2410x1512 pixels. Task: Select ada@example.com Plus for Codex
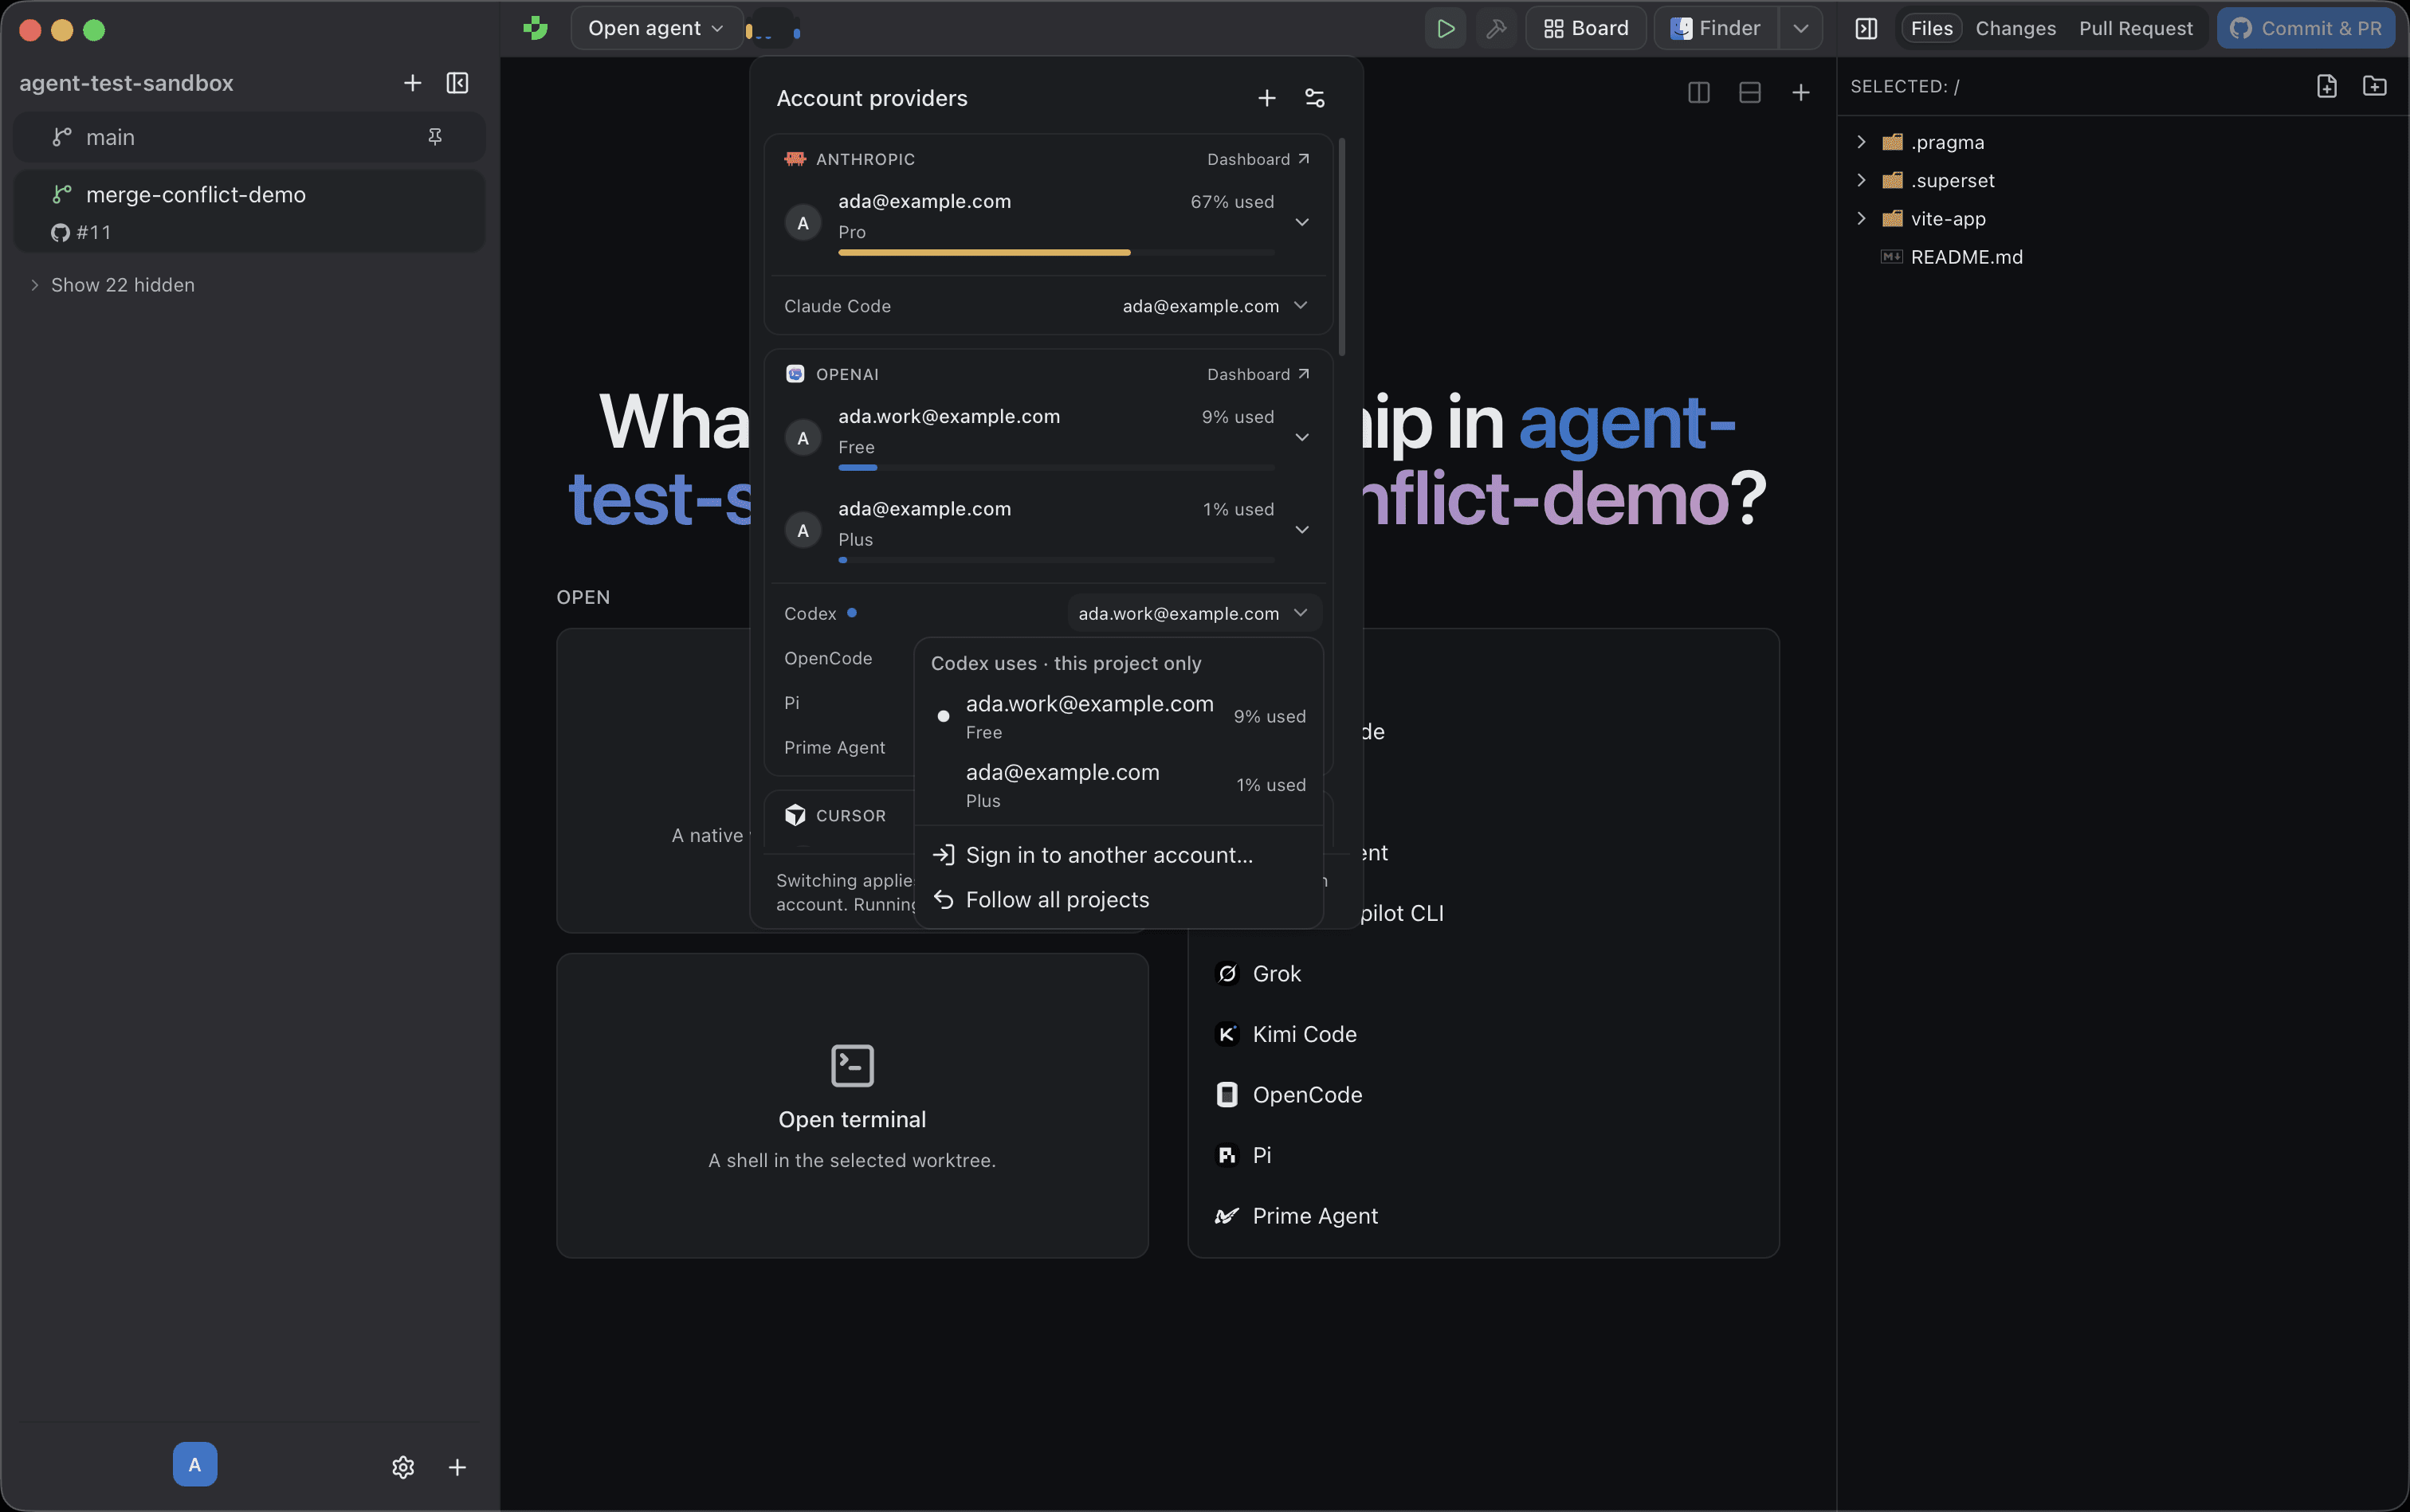click(x=1120, y=785)
